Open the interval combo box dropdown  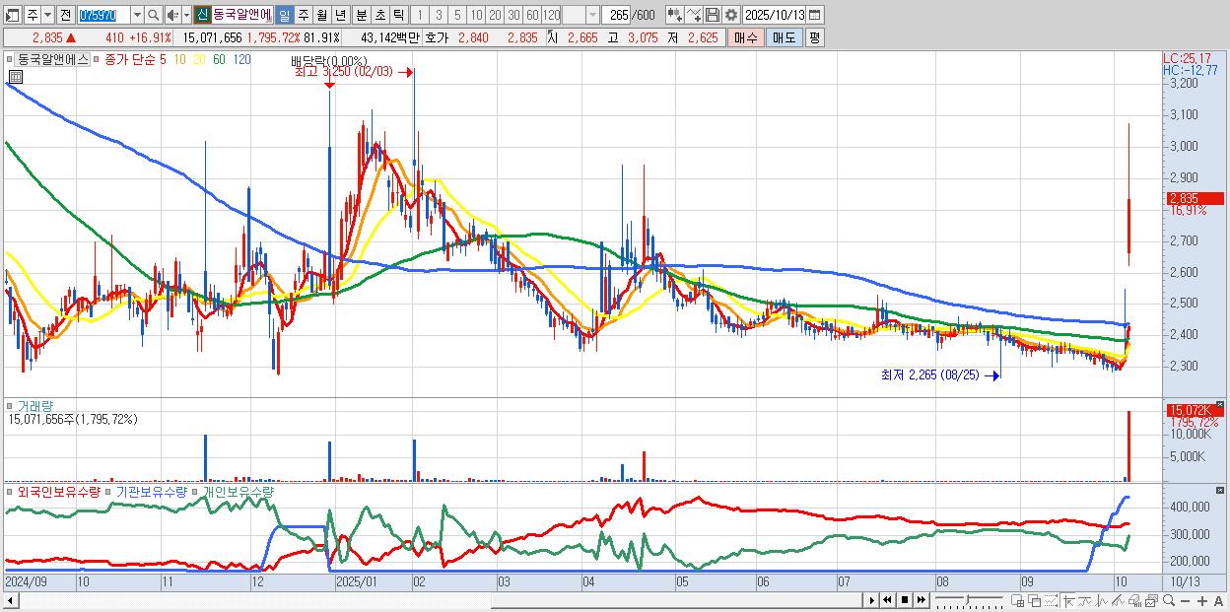(x=592, y=15)
